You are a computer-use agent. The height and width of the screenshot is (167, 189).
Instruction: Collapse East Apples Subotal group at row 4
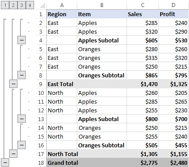(x=21, y=40)
